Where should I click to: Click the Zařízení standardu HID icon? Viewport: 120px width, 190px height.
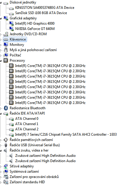click(x=6, y=182)
